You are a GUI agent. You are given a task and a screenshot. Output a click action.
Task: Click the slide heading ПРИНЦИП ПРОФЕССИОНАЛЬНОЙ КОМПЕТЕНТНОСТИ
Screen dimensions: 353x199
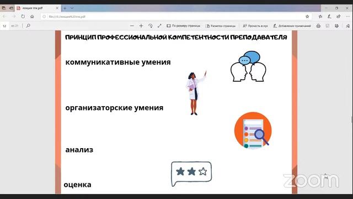(176, 38)
